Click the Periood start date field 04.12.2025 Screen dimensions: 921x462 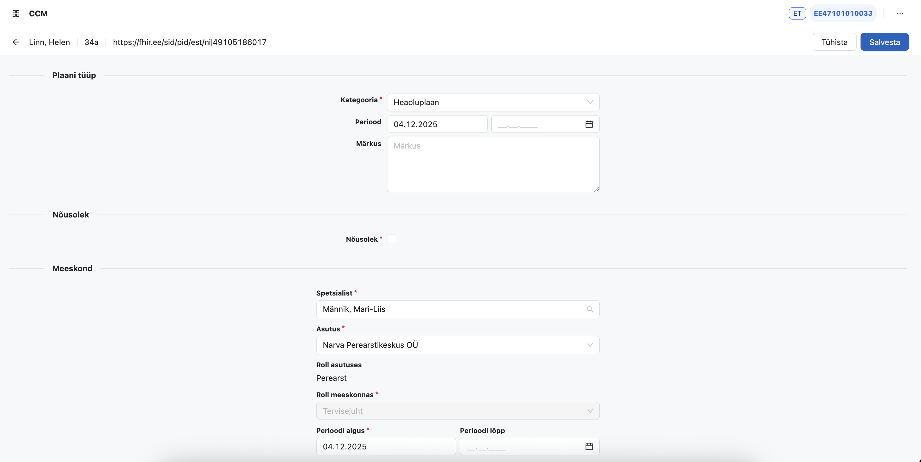click(x=437, y=124)
